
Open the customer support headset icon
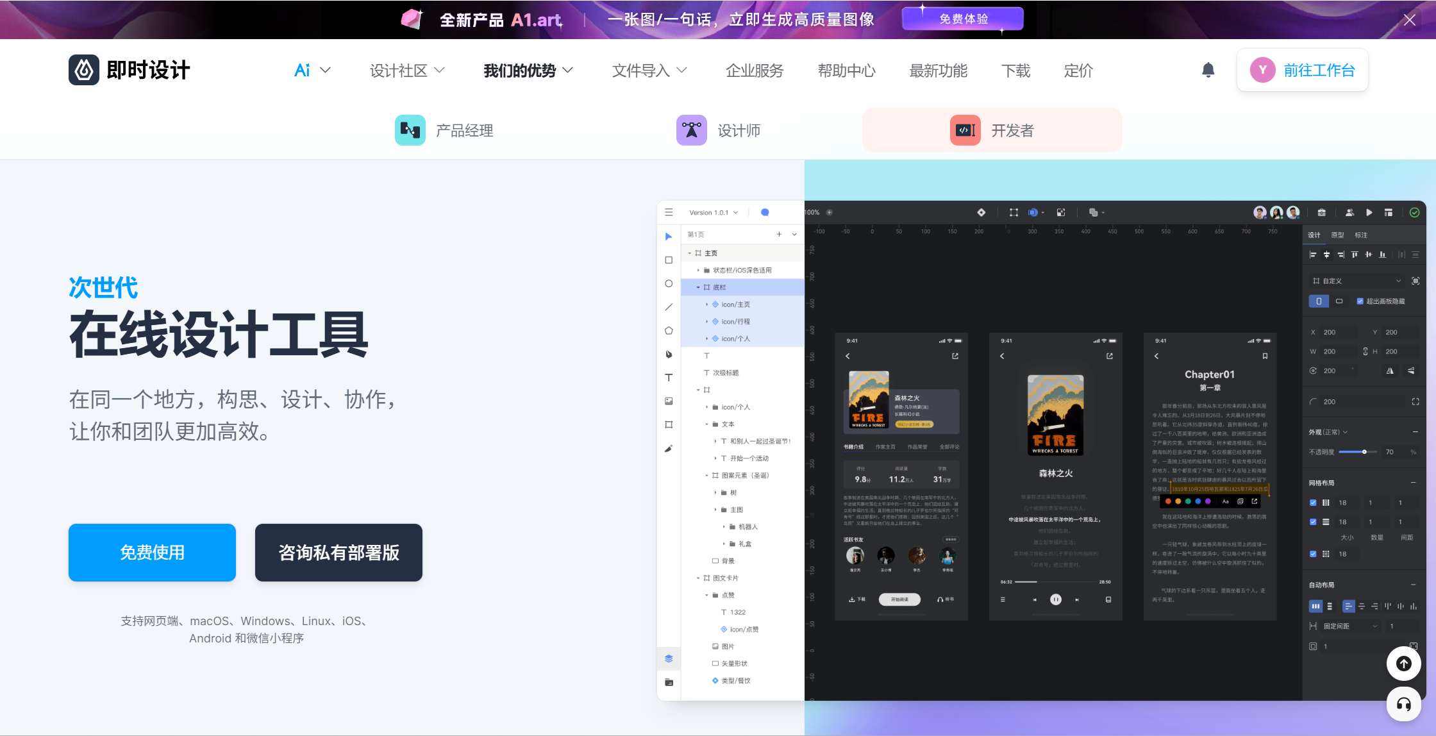1403,705
